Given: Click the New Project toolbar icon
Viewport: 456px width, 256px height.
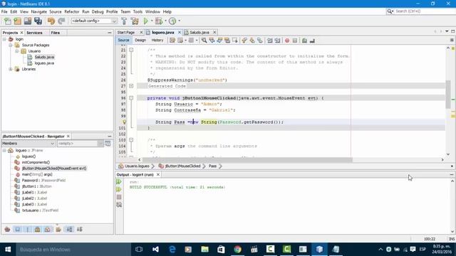Looking at the screenshot, I should click(x=17, y=21).
